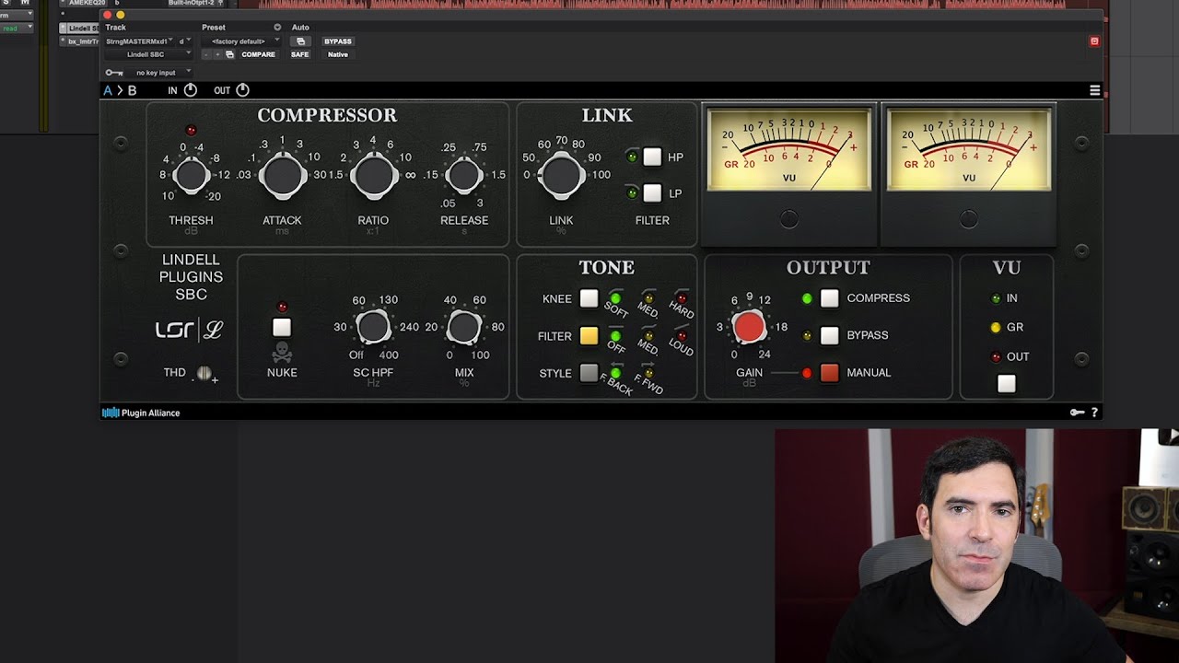
Task: Click the red GAIN knob
Action: (x=749, y=326)
